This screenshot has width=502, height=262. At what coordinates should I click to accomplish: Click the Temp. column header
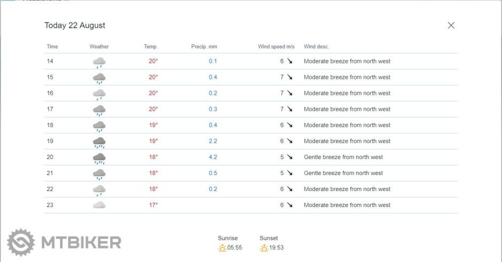click(151, 47)
